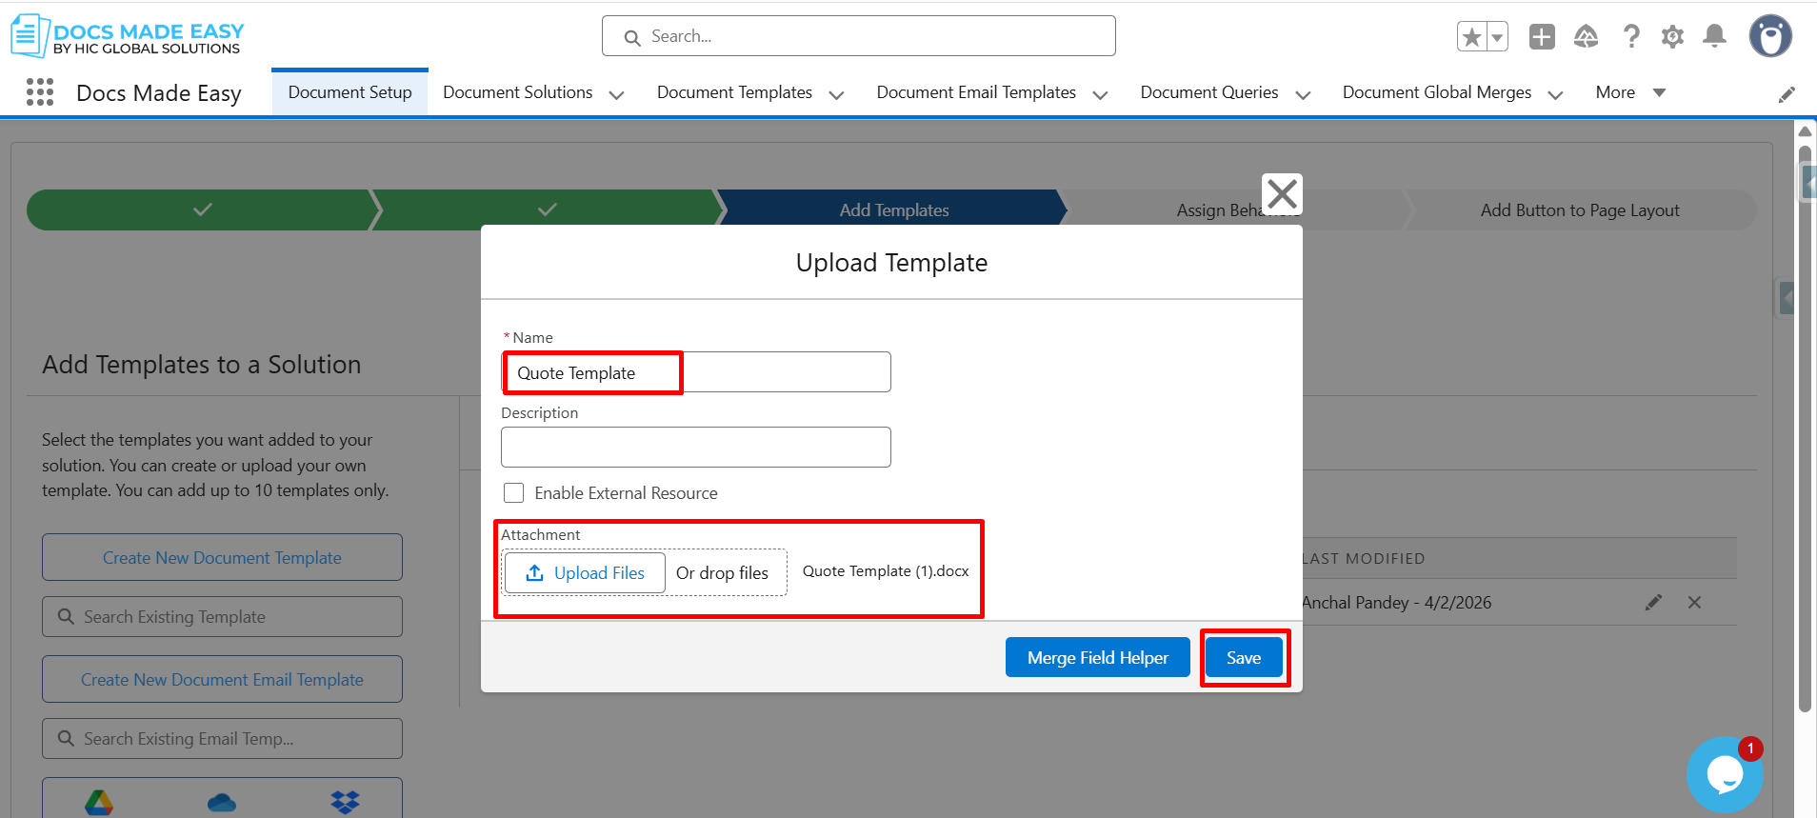This screenshot has height=818, width=1817.
Task: Select the Add Button to Page Layout step
Action: (x=1579, y=210)
